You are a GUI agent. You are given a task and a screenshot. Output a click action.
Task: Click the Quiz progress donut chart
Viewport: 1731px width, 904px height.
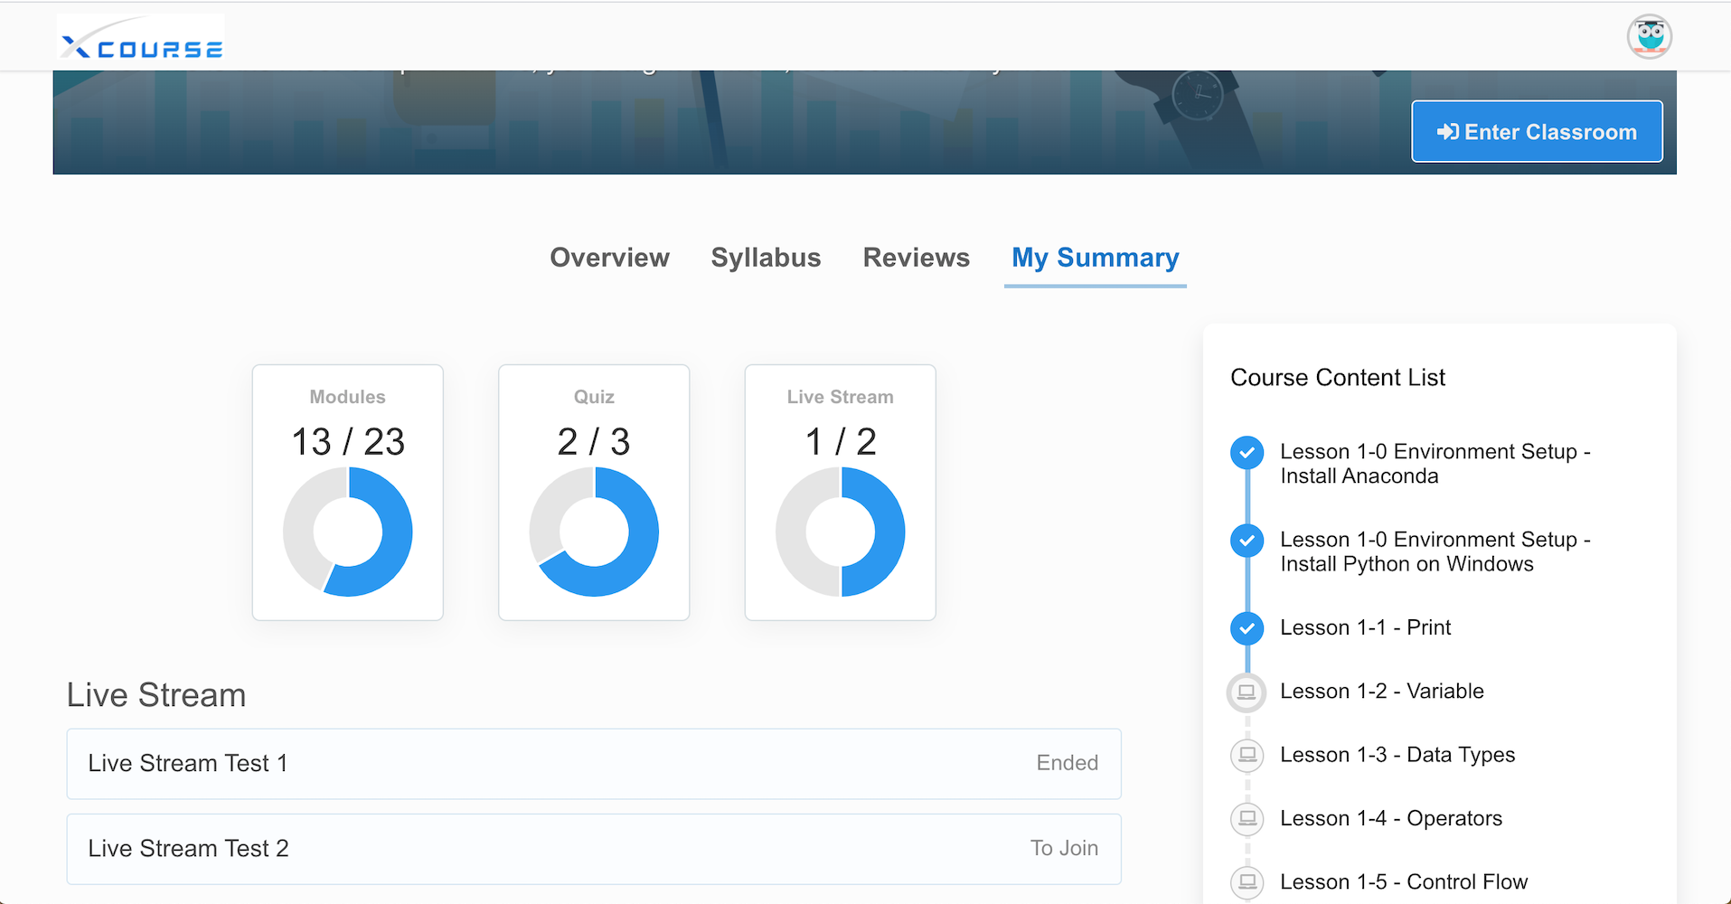pos(594,532)
